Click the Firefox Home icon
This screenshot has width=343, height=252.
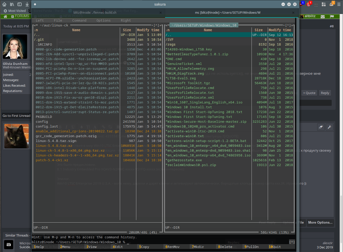(4, 4)
